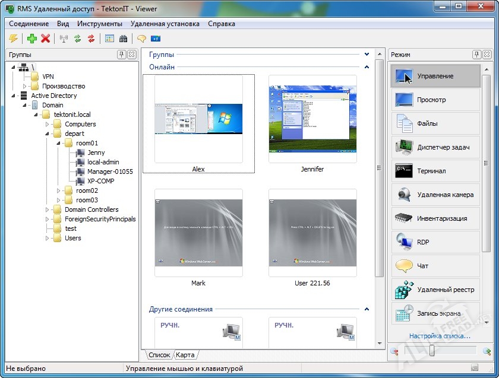
Task: Click the green plus add connection icon
Action: coord(32,39)
